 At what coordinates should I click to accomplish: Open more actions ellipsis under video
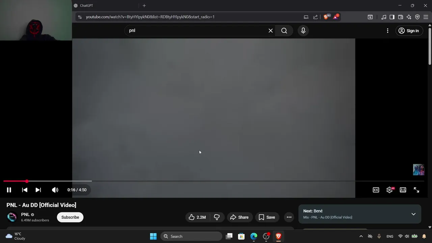click(x=289, y=217)
